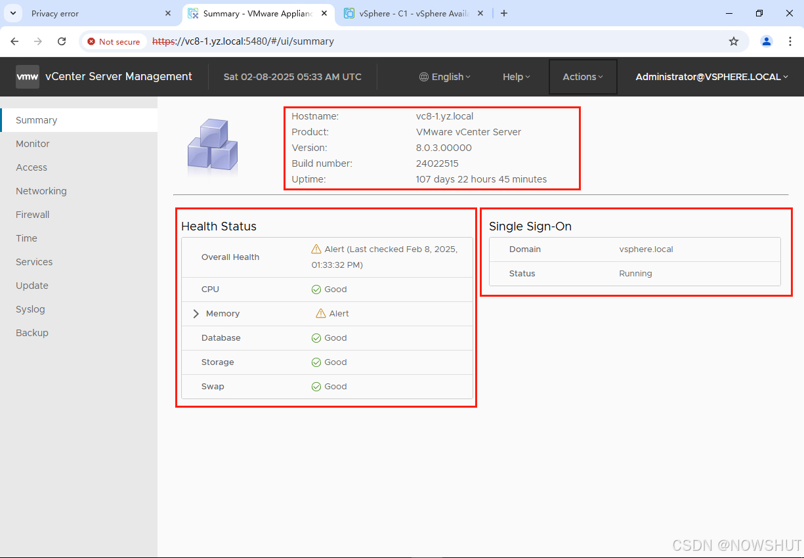Image resolution: width=804 pixels, height=558 pixels.
Task: Click the Health Status heading
Action: point(219,226)
